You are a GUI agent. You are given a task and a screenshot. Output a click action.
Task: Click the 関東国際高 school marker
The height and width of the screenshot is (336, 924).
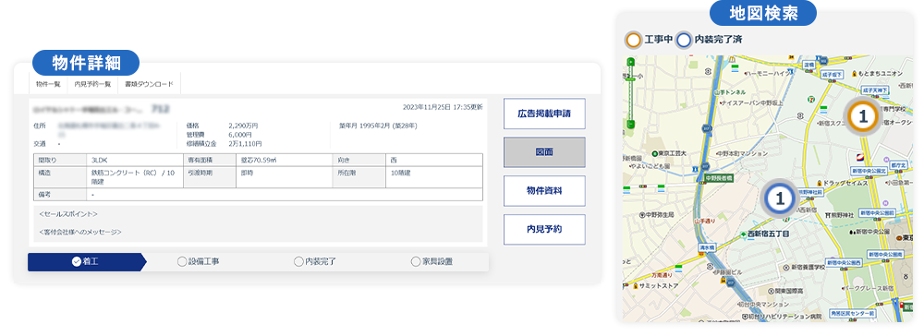pos(785,291)
